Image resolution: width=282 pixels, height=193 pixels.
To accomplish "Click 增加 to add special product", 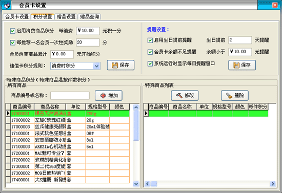I will click(x=109, y=96).
